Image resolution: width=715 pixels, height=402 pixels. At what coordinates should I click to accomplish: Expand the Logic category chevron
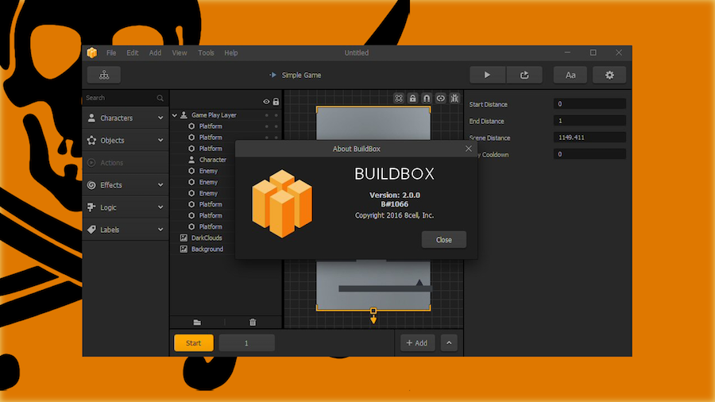coord(160,207)
